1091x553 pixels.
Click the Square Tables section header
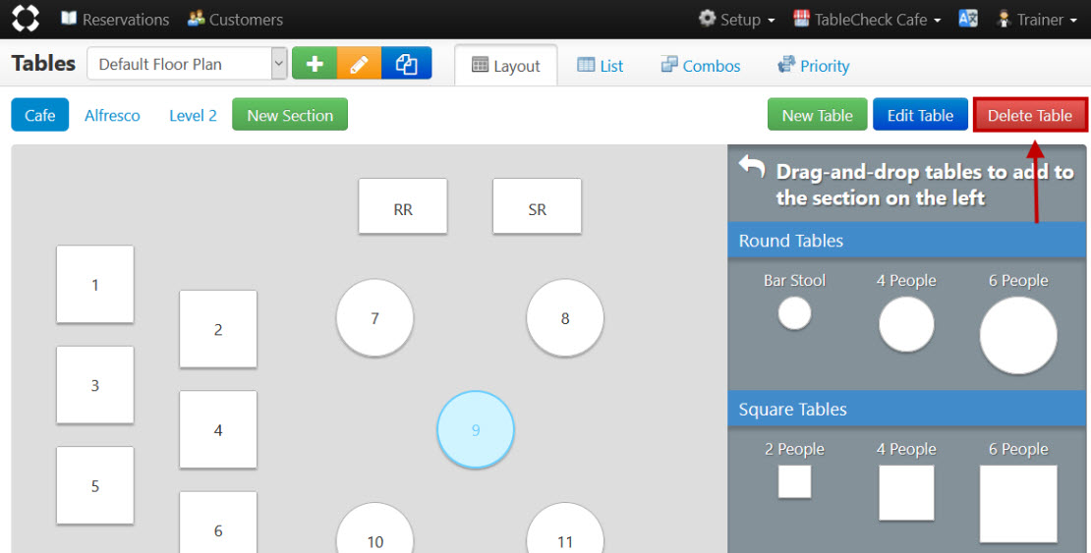[907, 409]
